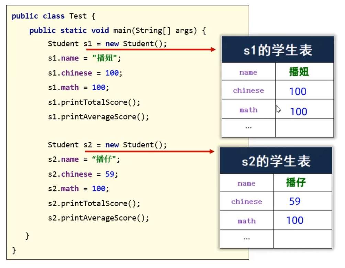Click the chinese value 59 cell

click(x=303, y=201)
